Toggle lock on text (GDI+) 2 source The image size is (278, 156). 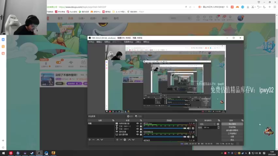click(141, 126)
